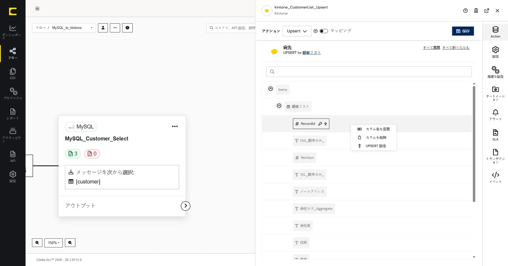This screenshot has width=508, height=266.
Task: Open the three-dot menu in the flow toolbar
Action: point(115,28)
